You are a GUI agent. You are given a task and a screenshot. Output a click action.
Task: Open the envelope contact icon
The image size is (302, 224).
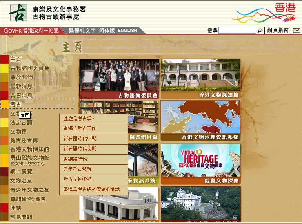297,31
